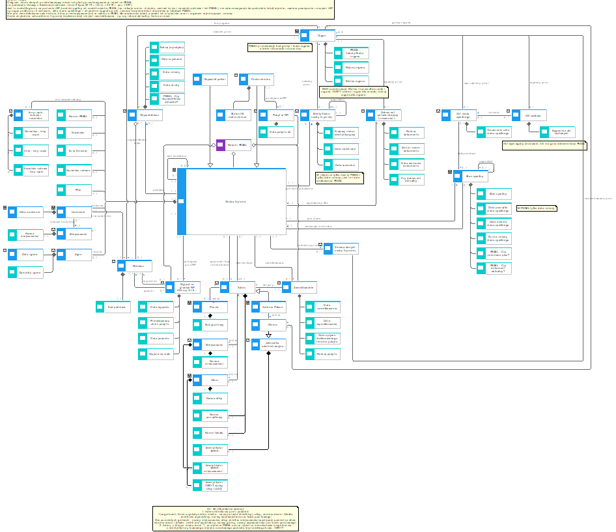Click the teal icon of Kod państwa
Screen dimensions: 616x532
pos(100,305)
